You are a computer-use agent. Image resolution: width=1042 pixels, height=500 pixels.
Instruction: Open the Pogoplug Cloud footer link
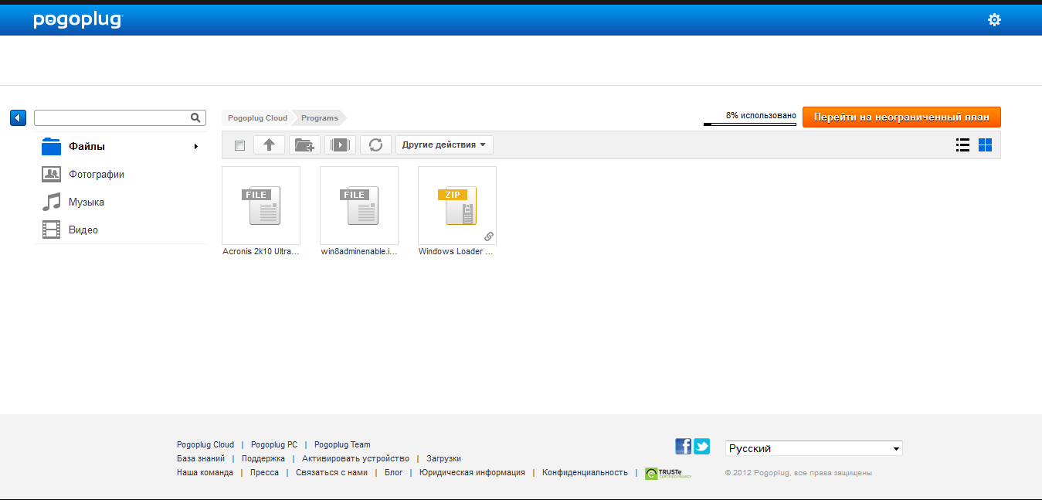[x=205, y=444]
